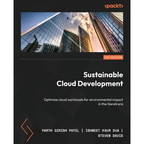Click the Packt logo at top

[114, 6]
